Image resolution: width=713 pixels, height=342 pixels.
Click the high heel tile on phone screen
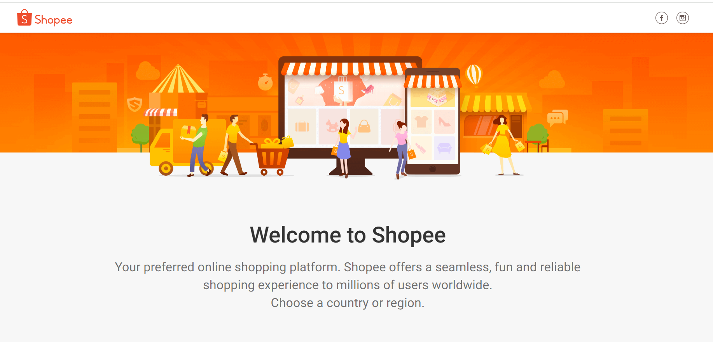[444, 122]
